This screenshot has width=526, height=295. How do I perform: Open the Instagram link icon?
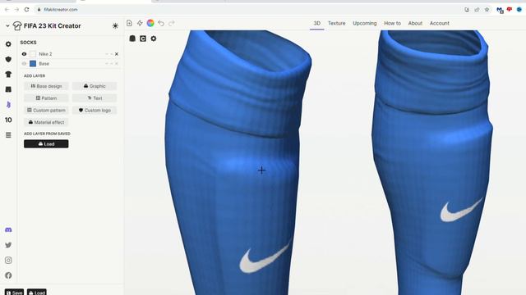tap(8, 261)
